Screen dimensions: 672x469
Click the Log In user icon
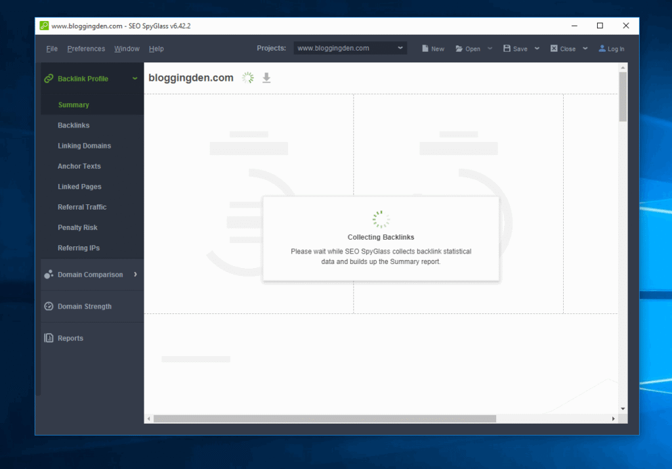(604, 48)
